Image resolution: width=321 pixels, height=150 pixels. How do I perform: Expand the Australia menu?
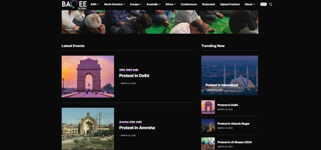pos(153,4)
